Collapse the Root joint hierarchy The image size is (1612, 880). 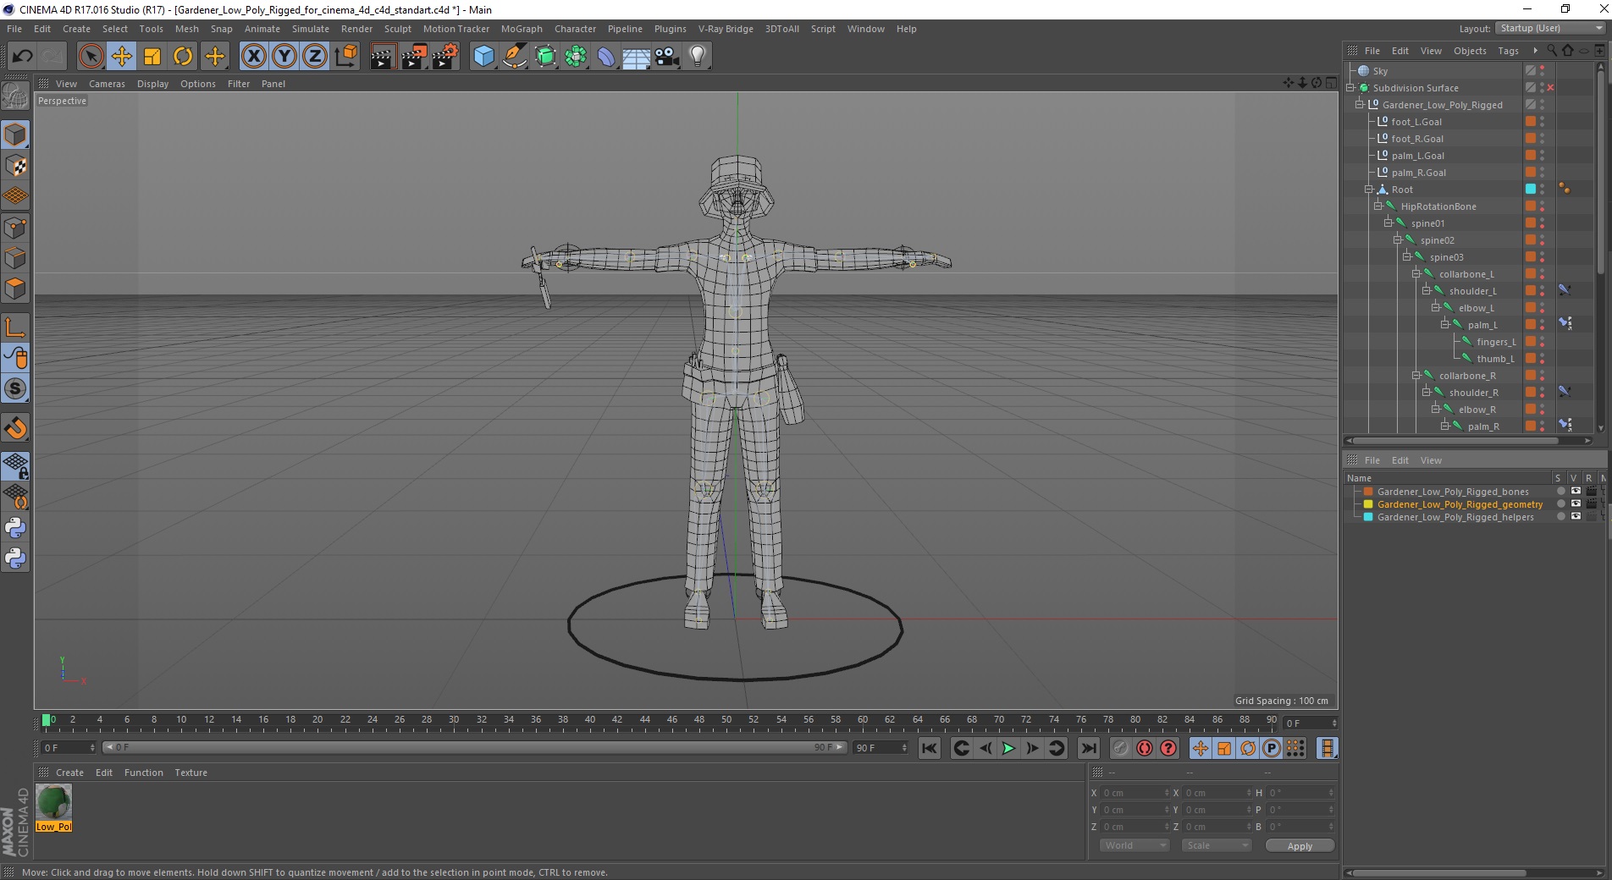(1369, 189)
